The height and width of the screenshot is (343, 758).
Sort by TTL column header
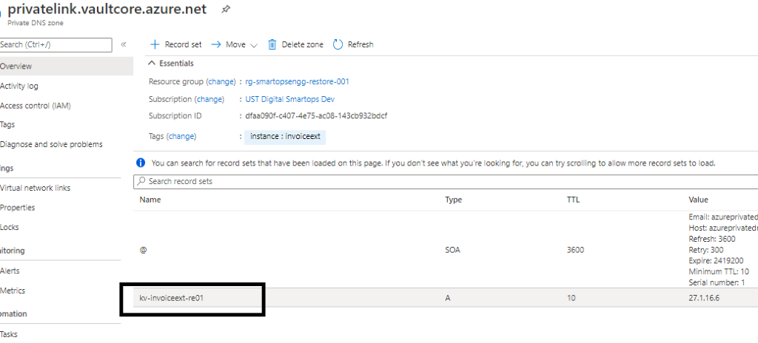(x=574, y=200)
